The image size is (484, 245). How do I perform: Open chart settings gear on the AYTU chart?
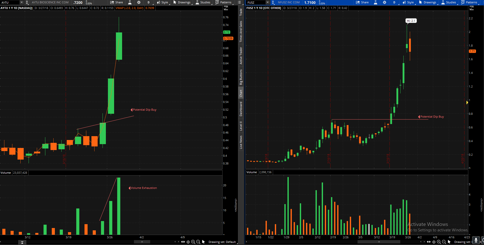point(139,2)
